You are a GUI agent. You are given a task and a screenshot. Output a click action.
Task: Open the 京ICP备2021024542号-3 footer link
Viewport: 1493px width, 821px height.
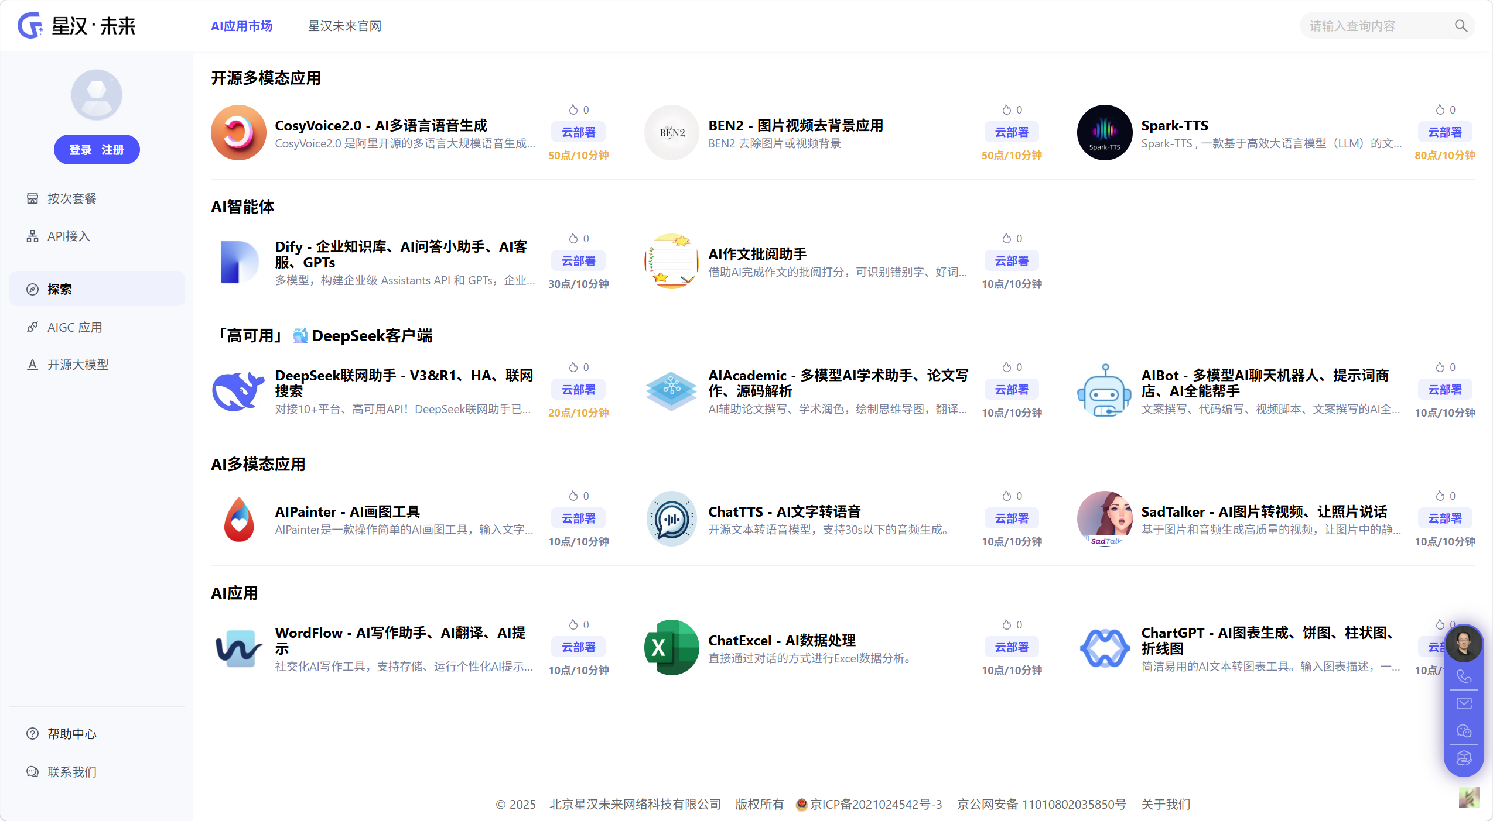(876, 804)
